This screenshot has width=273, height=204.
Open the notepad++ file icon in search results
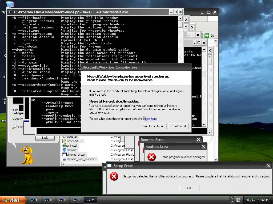[65, 141]
